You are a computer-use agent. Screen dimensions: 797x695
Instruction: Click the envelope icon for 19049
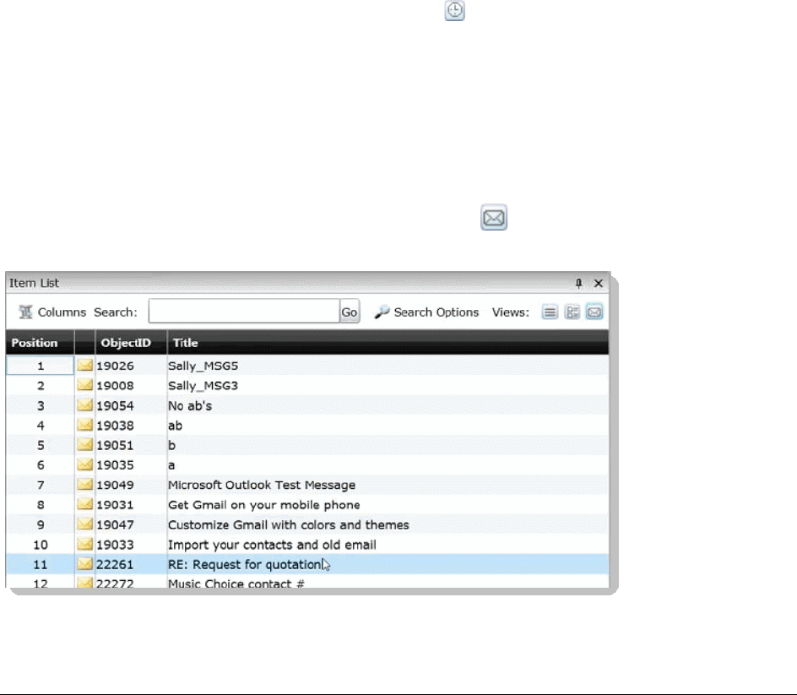[85, 485]
